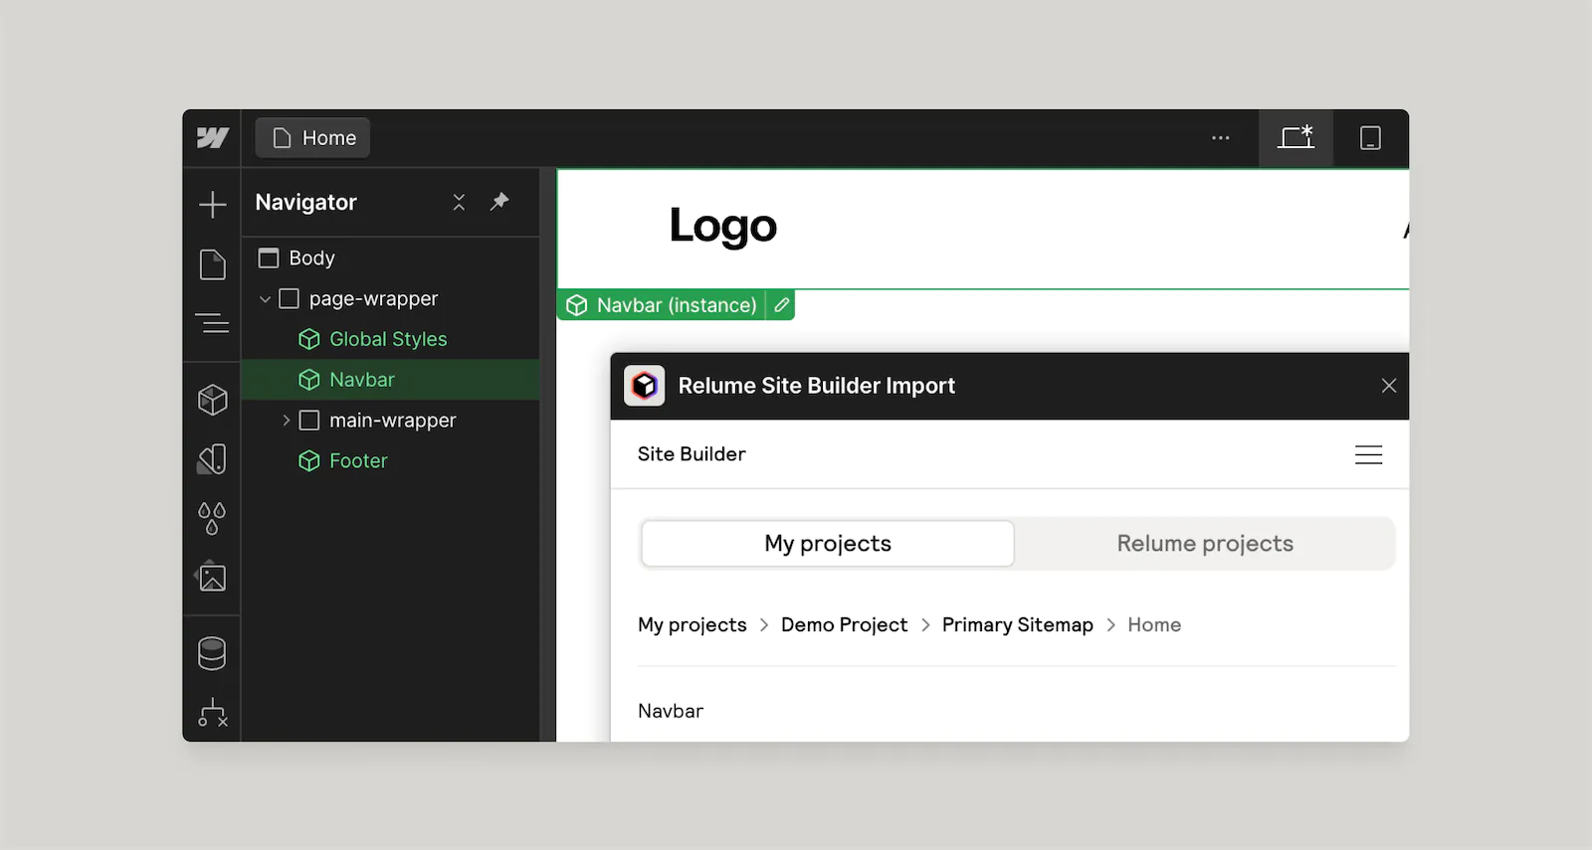Open the three-dots more options
Viewport: 1592px width, 850px height.
(1221, 138)
